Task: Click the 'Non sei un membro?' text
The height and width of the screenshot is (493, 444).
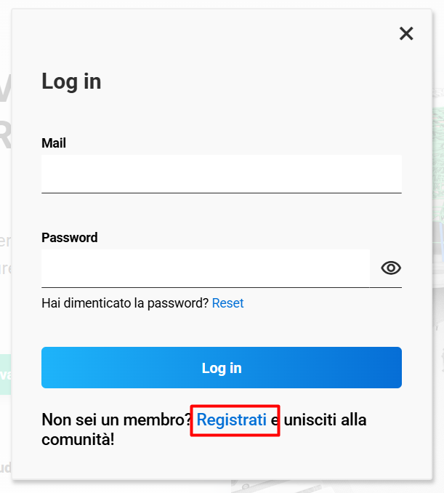Action: click(x=116, y=420)
